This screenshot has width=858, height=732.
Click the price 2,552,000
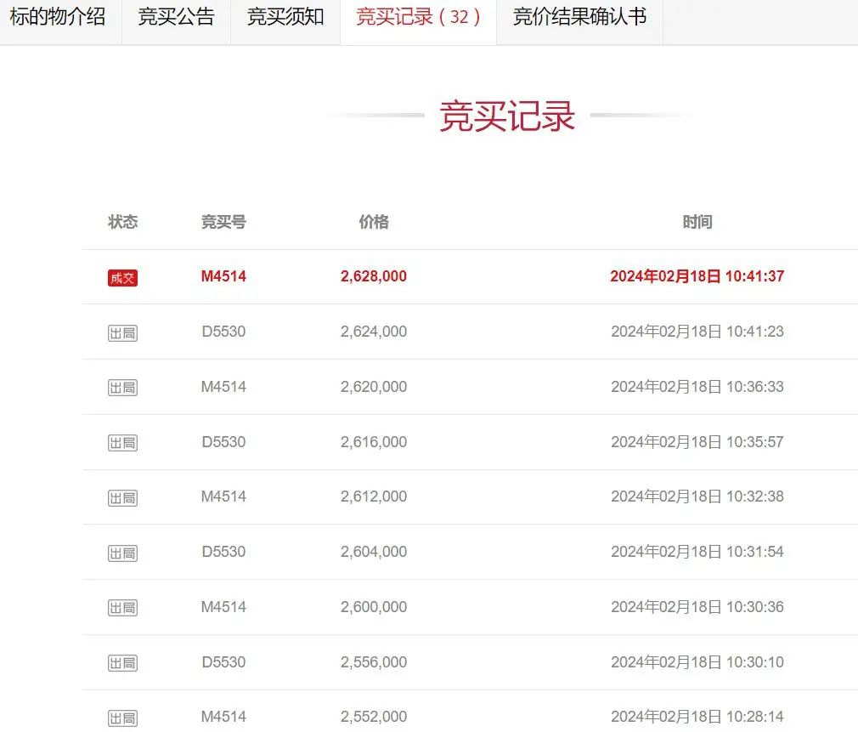pos(374,716)
